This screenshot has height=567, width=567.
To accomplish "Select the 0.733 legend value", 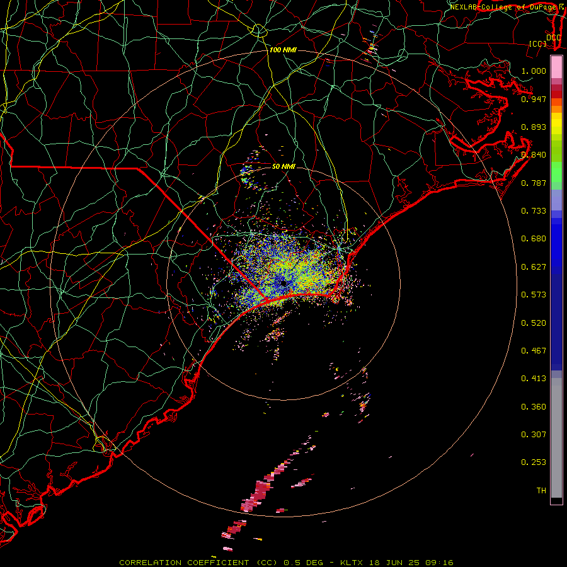I will [534, 211].
